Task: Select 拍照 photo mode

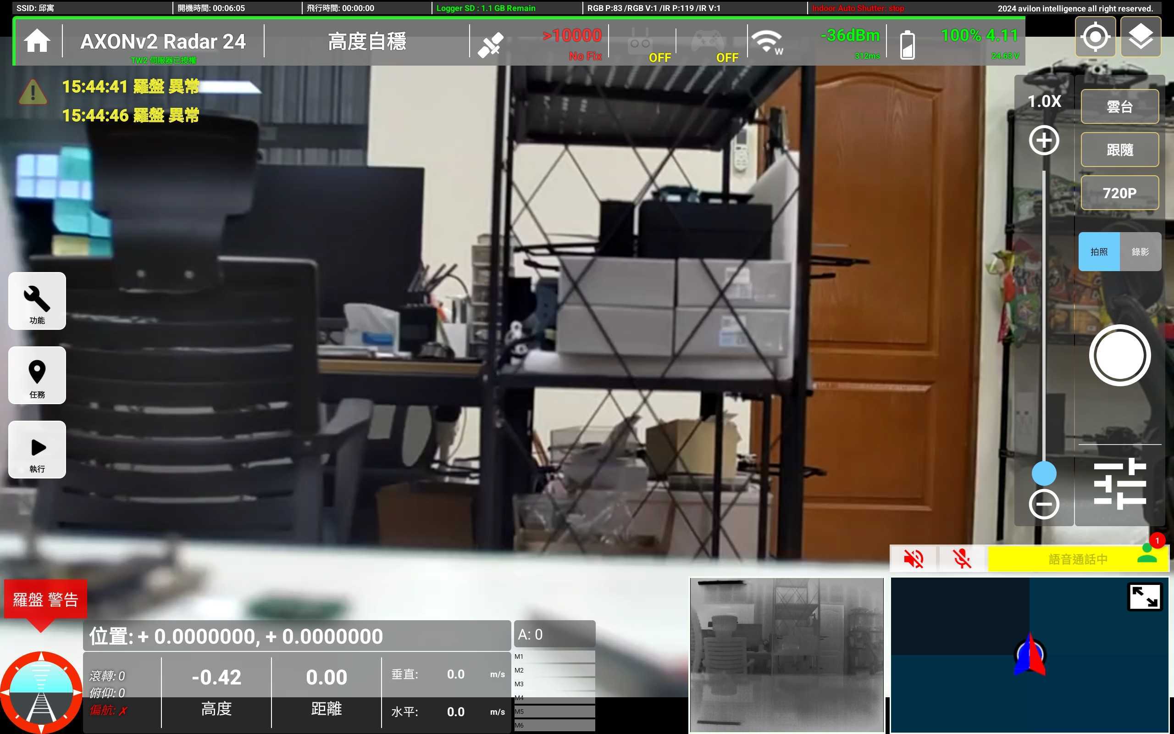Action: coord(1099,251)
